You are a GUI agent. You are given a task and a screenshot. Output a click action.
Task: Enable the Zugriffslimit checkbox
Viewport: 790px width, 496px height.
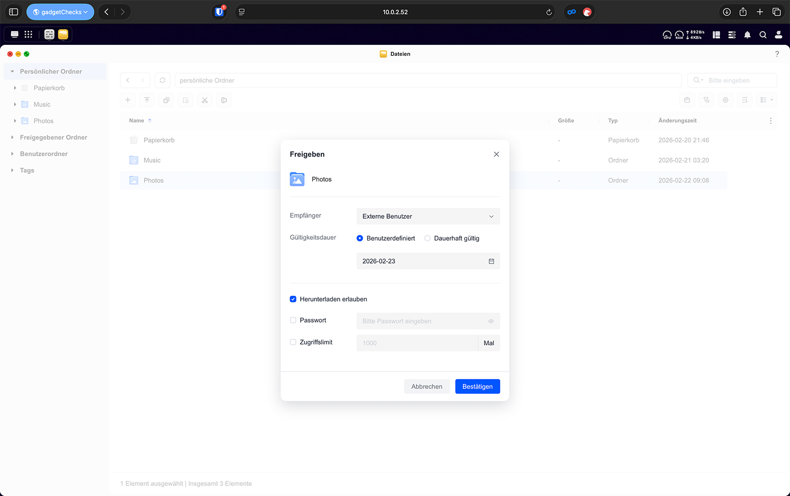tap(293, 342)
